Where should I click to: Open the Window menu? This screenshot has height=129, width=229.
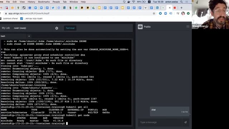(74, 2)
